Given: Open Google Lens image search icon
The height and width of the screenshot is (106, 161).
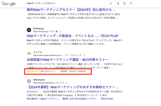Looking at the screenshot, I should (125, 3).
